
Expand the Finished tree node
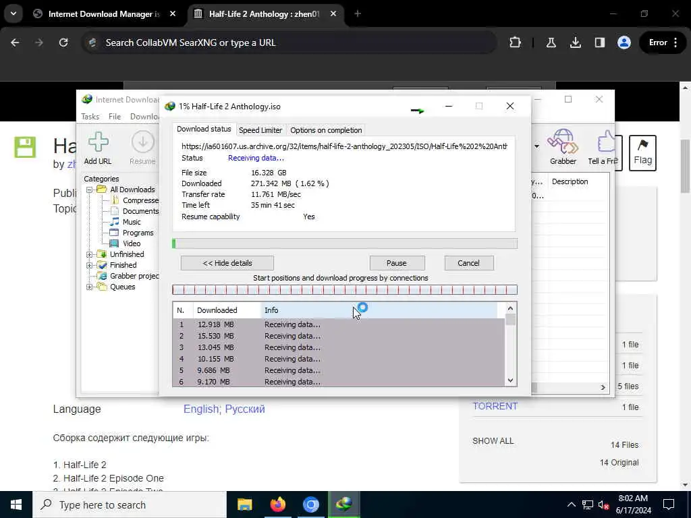(90, 265)
